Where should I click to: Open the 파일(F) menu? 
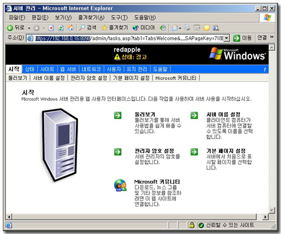click(17, 18)
